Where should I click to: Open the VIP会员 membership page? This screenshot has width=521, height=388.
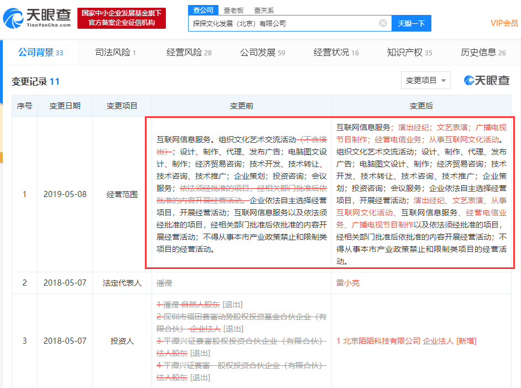pos(505,23)
